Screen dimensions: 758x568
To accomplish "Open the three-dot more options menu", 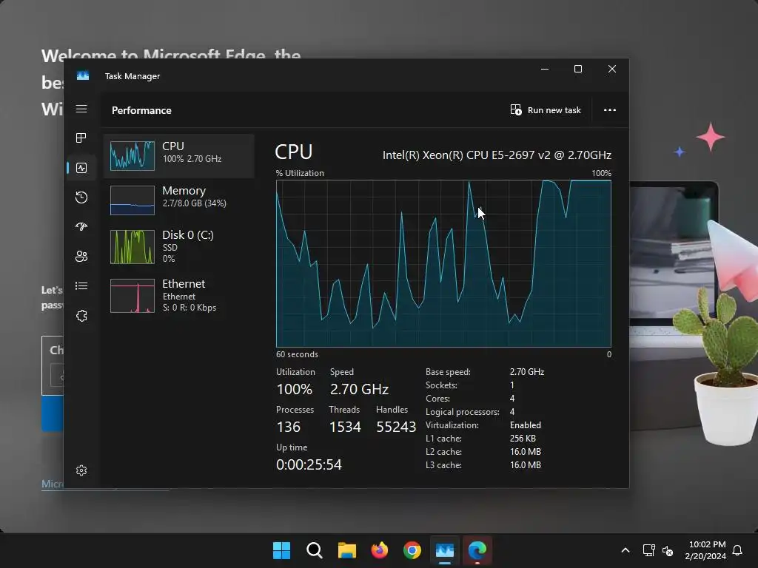I will pos(610,110).
